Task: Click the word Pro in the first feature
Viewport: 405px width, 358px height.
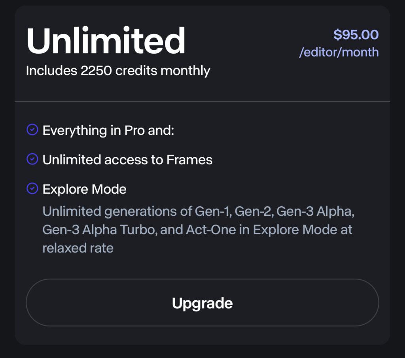Action: click(134, 130)
